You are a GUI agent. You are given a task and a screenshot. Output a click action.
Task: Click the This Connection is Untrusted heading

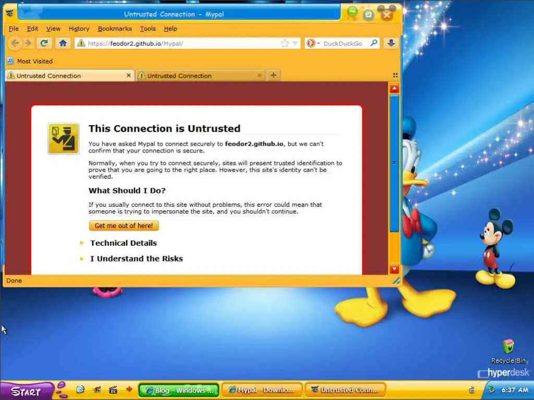point(164,128)
